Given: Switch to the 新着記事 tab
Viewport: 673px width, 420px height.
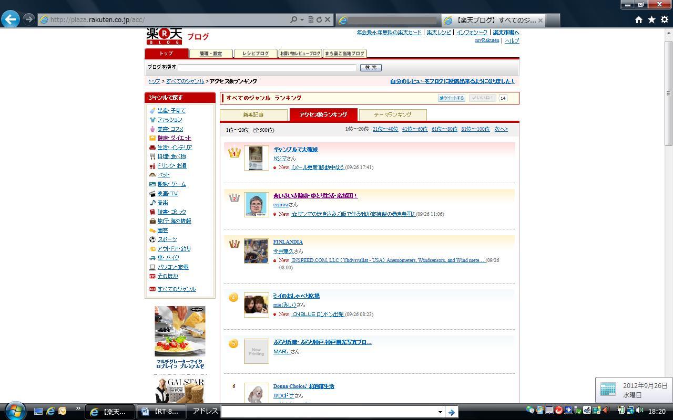Looking at the screenshot, I should point(253,114).
